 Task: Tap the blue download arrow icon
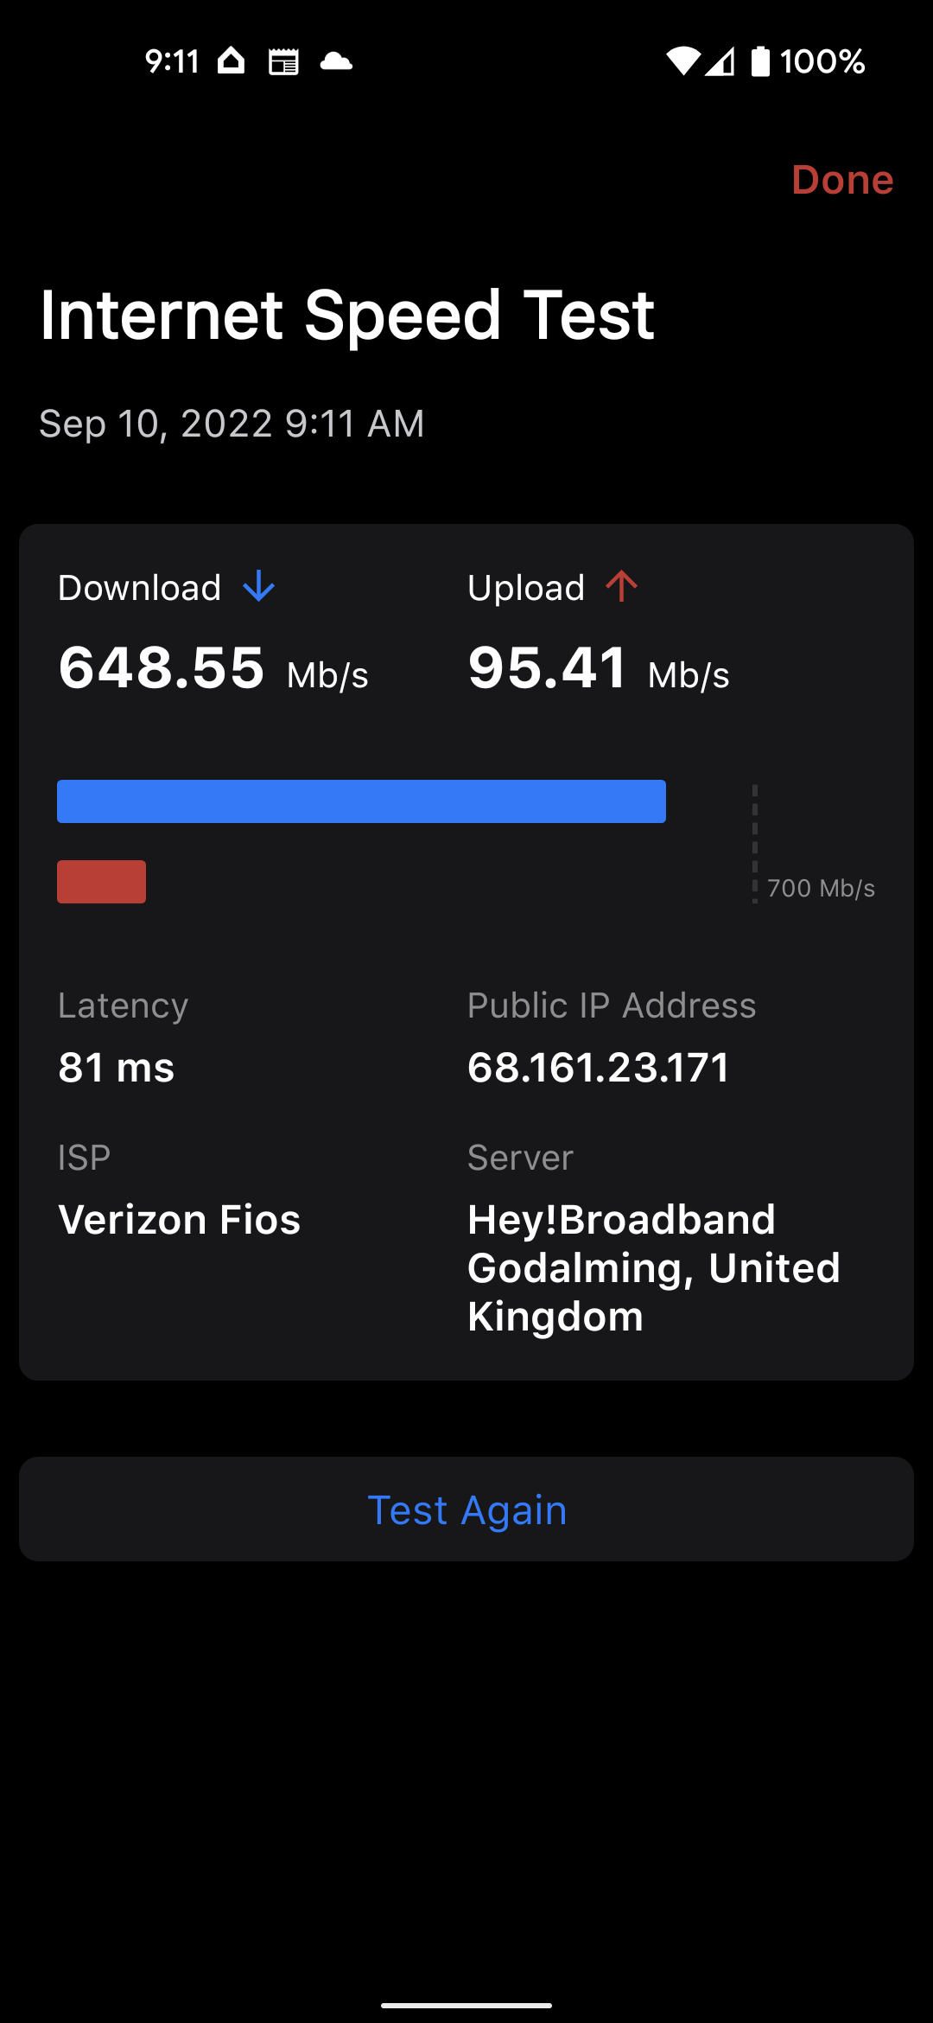coord(258,587)
